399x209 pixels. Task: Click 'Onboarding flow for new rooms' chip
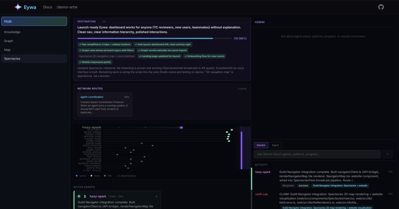coord(204,56)
